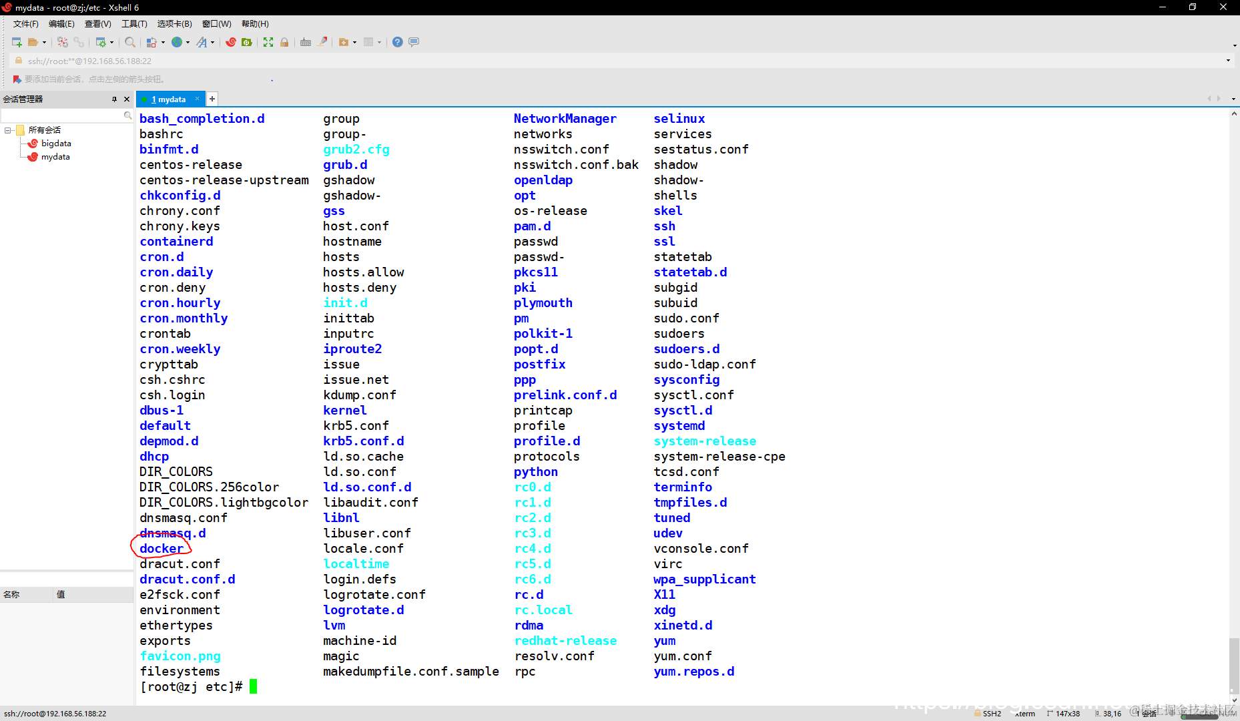The height and width of the screenshot is (721, 1240).
Task: Expand the font settings dropdown arrow
Action: pyautogui.click(x=213, y=42)
